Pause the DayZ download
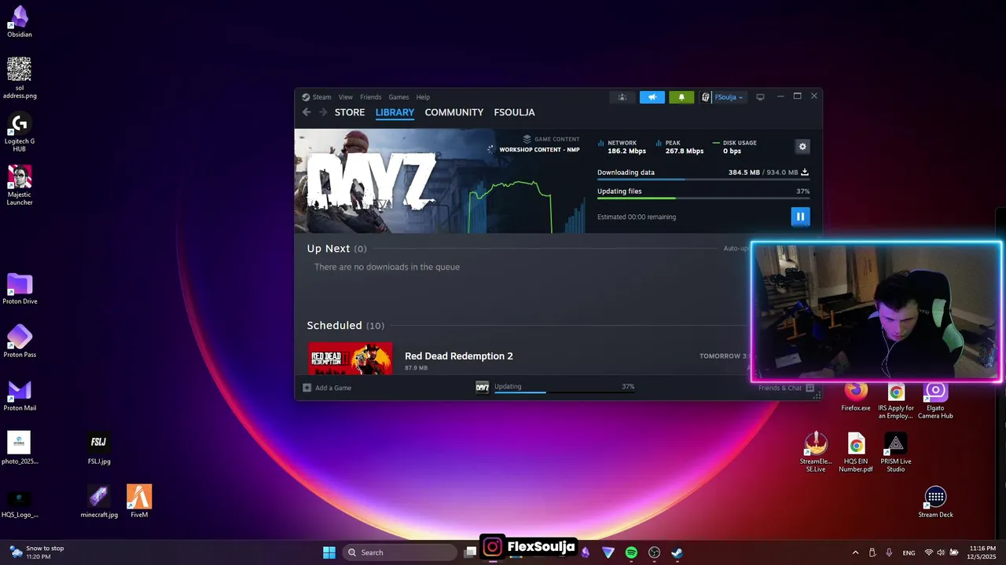This screenshot has width=1006, height=565. [800, 217]
